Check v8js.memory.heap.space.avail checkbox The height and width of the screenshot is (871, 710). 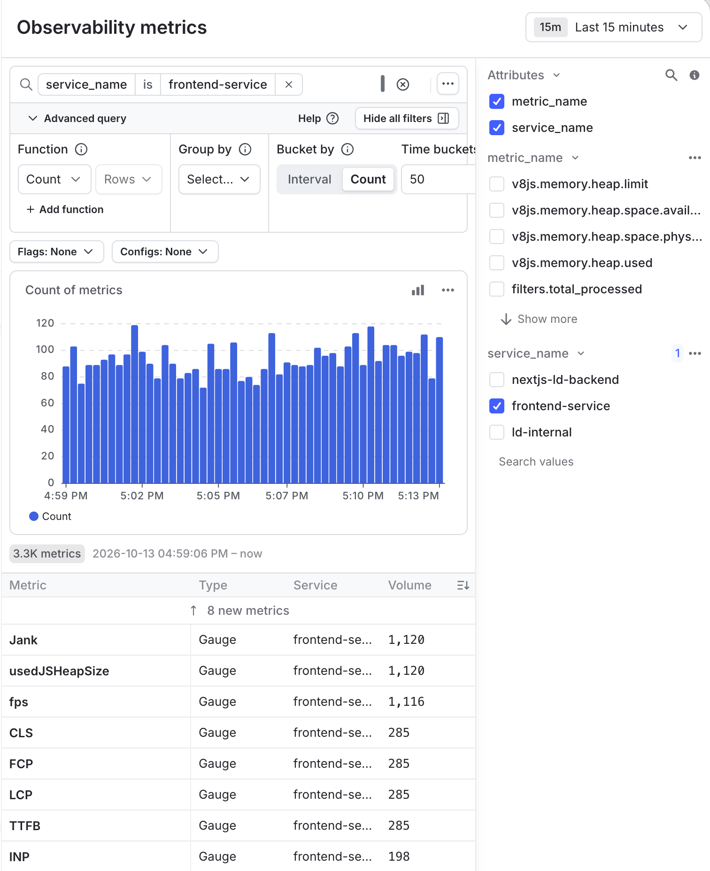coord(497,210)
